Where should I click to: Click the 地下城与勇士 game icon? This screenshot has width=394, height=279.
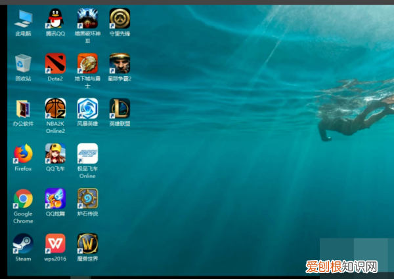point(87,64)
